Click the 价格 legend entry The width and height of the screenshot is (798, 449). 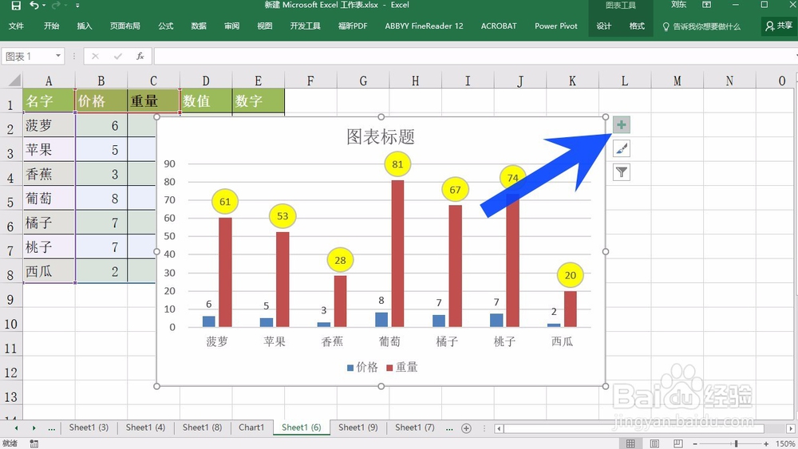coord(362,367)
